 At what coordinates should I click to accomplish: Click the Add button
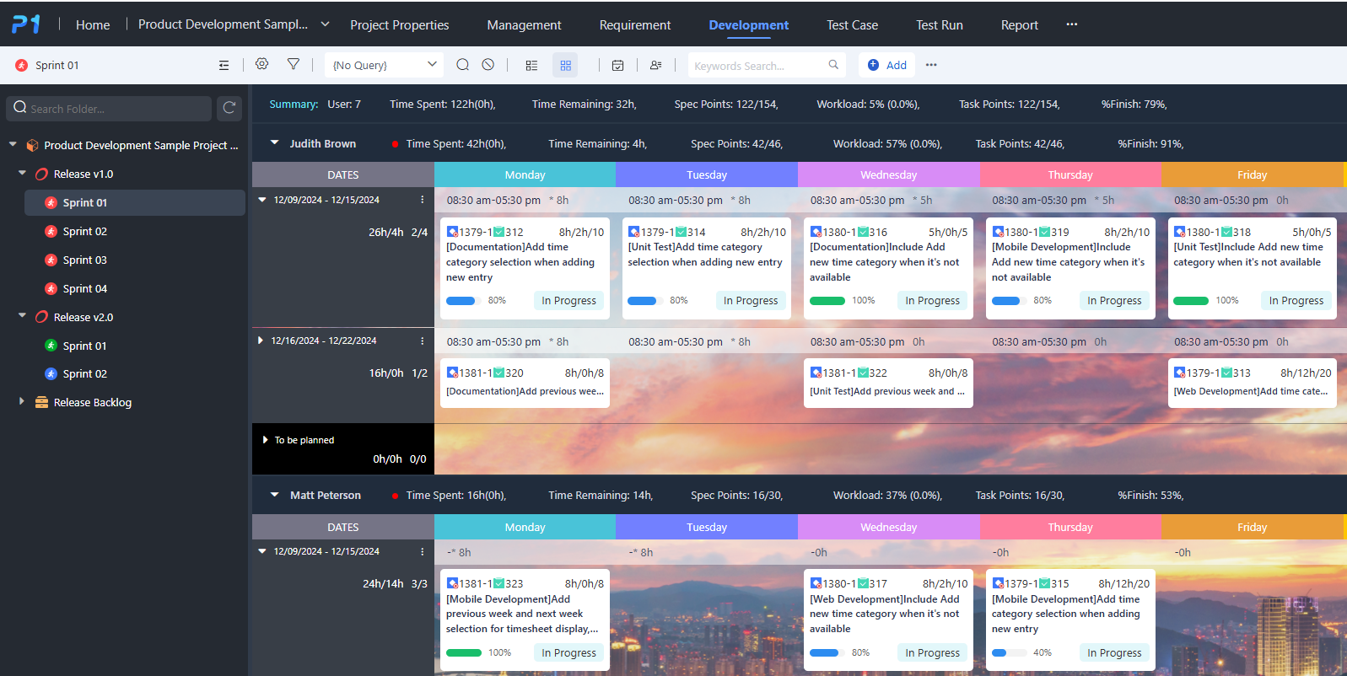click(886, 65)
